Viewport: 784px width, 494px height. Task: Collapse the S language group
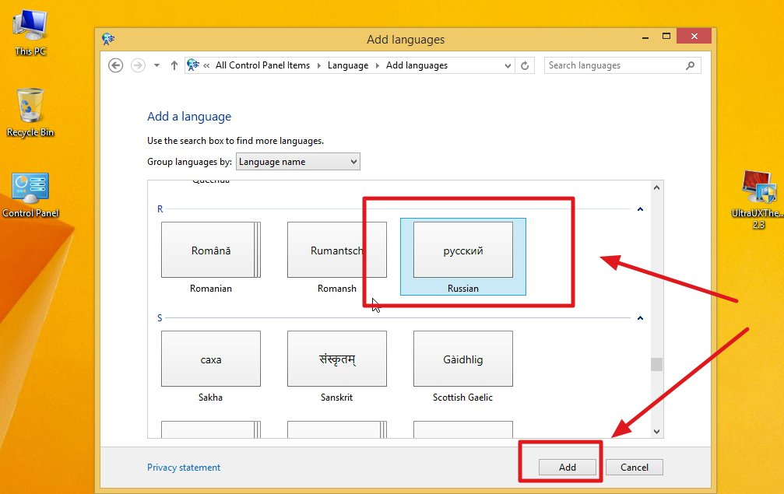coord(640,318)
